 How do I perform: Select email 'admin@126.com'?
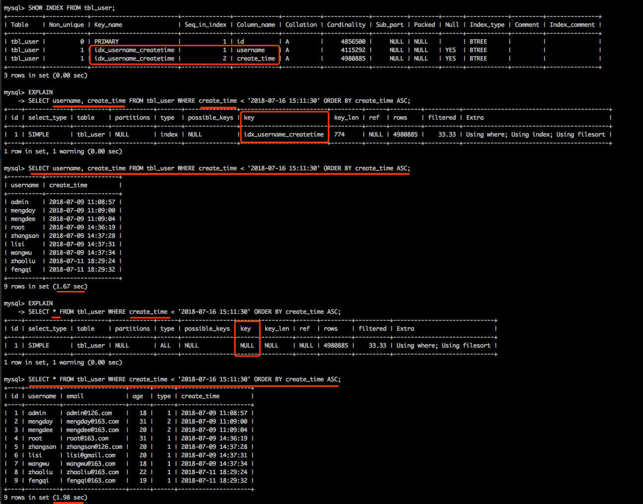tap(89, 413)
